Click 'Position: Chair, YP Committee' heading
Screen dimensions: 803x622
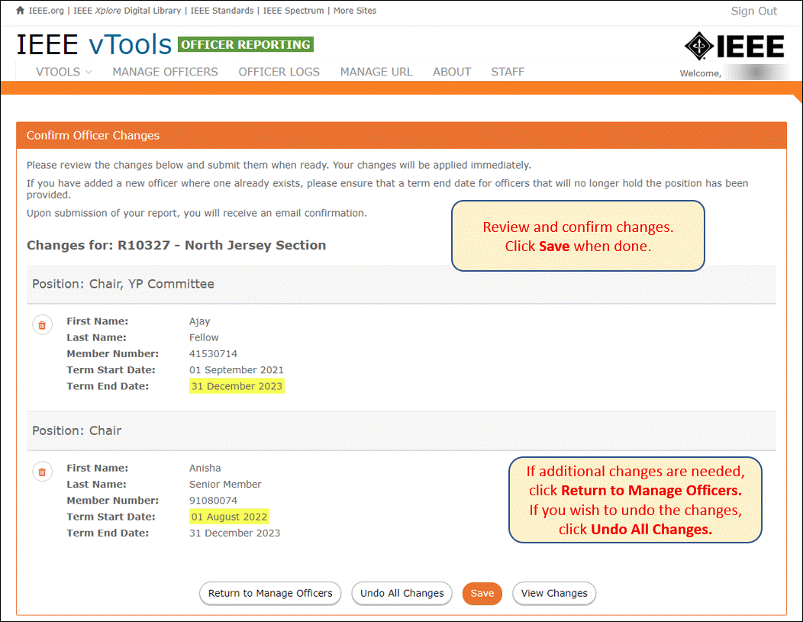(123, 284)
